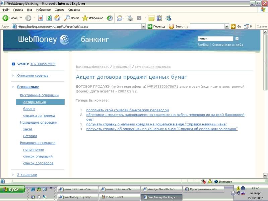Open the Файл menu
The height and width of the screenshot is (201, 268).
pos(6,10)
